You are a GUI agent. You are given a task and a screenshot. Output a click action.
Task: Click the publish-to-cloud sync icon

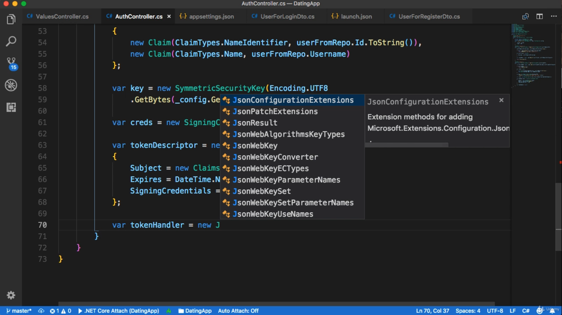pyautogui.click(x=41, y=311)
